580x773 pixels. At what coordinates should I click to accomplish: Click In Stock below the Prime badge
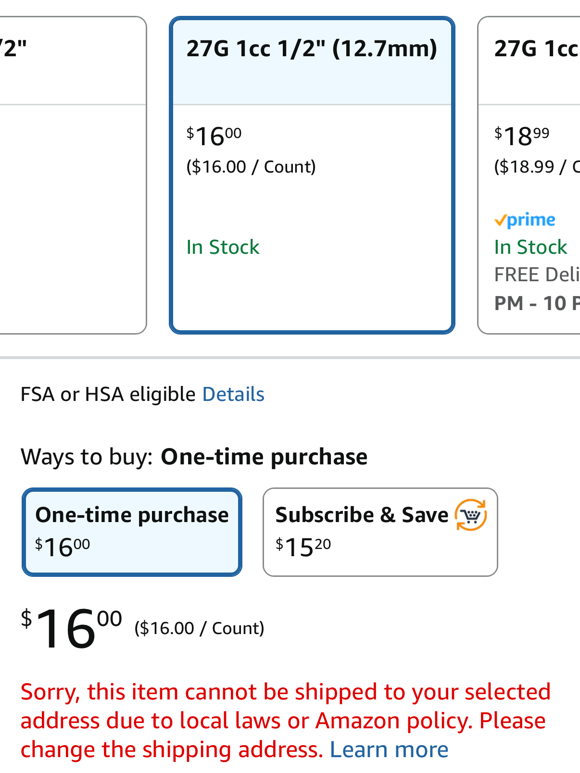530,248
